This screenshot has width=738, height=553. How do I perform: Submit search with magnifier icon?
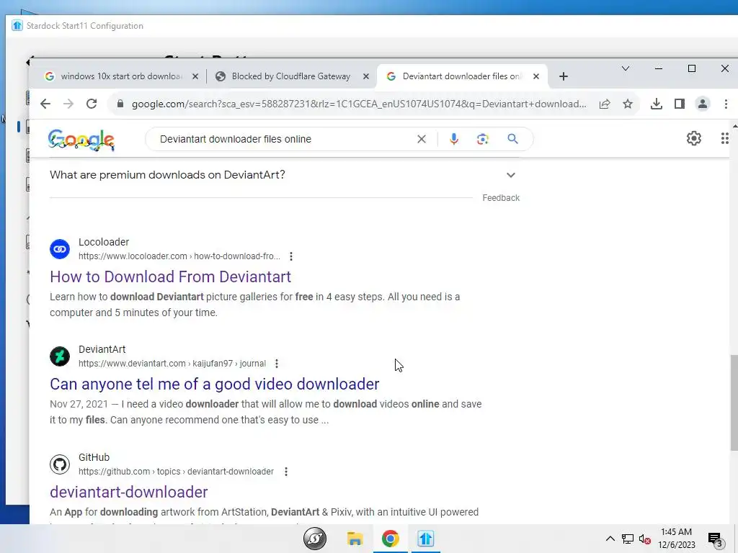click(512, 139)
